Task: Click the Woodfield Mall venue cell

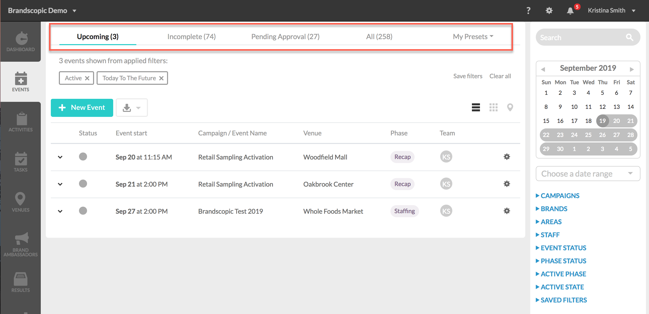Action: 325,157
